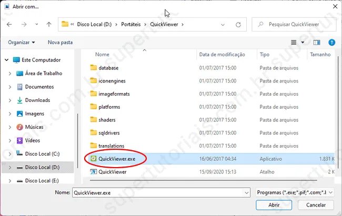Click QuickViewer in the address path
This screenshot has height=216, width=342.
tap(164, 24)
